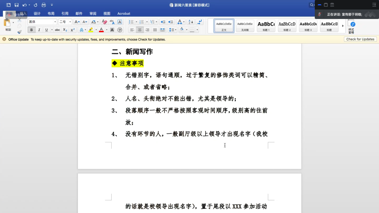The width and height of the screenshot is (379, 213).
Task: Click the search magnifier icon
Action: [x=312, y=5]
